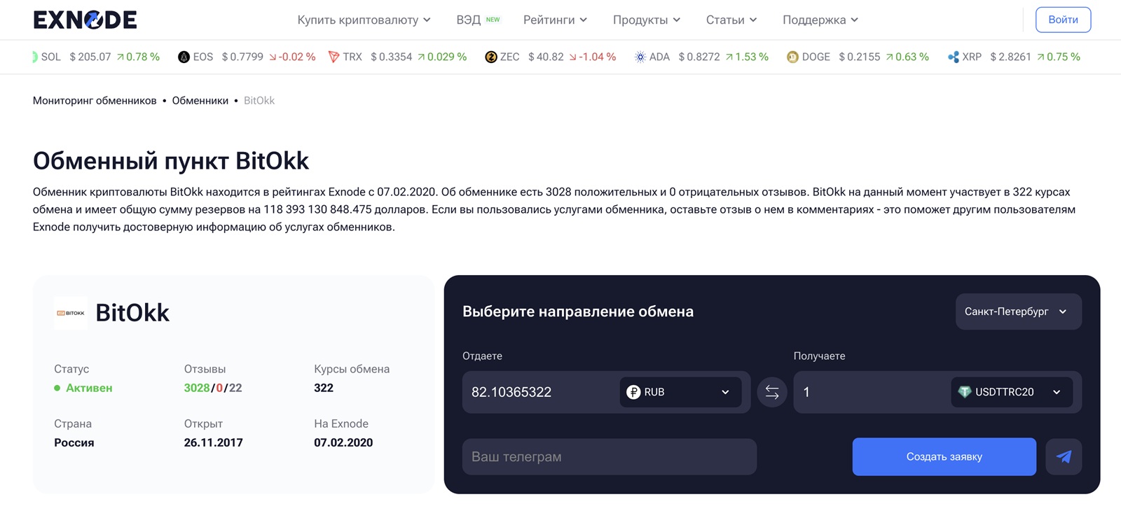The image size is (1121, 532).
Task: Expand the Санкт-Петербург city selector
Action: 1017,311
